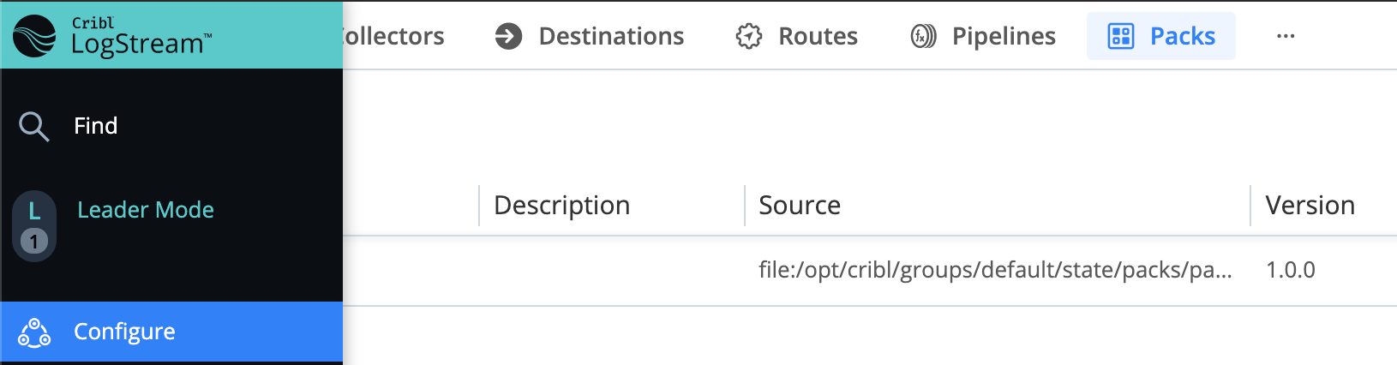Open the Pipelines tab
1397x365 pixels.
point(983,36)
